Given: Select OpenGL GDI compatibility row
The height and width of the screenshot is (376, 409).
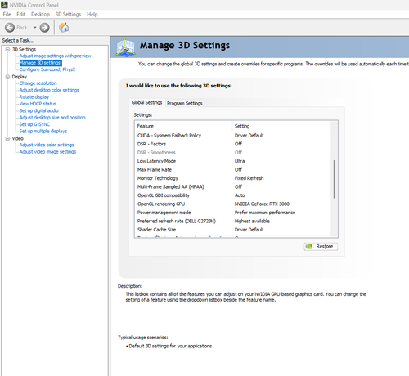Looking at the screenshot, I should pos(232,195).
